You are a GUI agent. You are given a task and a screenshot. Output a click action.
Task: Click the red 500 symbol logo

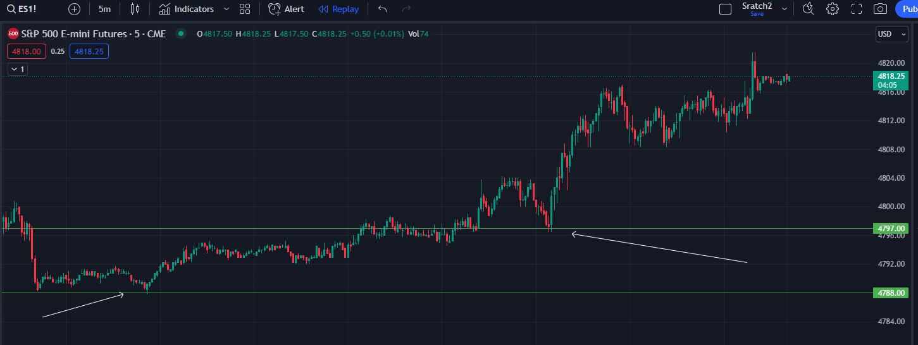pyautogui.click(x=13, y=33)
